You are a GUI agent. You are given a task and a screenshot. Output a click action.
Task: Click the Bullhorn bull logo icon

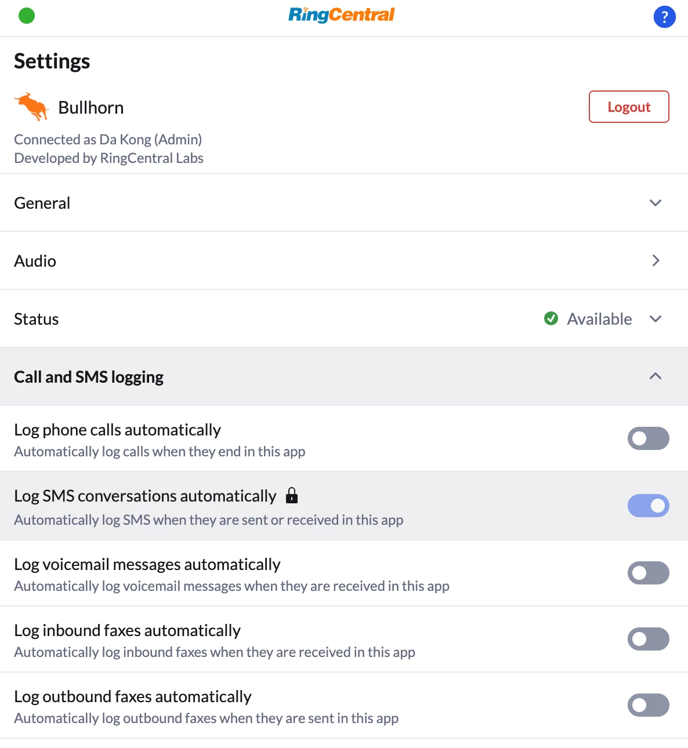click(31, 107)
